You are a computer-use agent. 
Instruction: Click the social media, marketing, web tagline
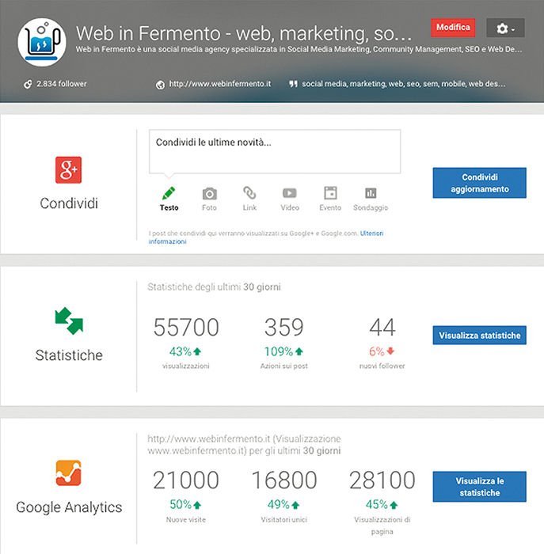[x=403, y=84]
